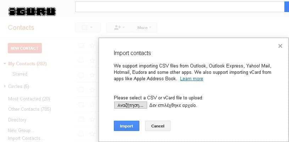Image resolution: width=289 pixels, height=142 pixels.
Task: Click the iGuru logo
Action: pos(32,11)
